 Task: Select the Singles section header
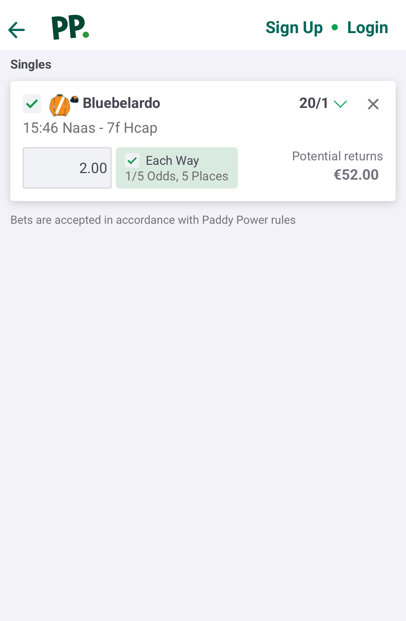pos(31,64)
